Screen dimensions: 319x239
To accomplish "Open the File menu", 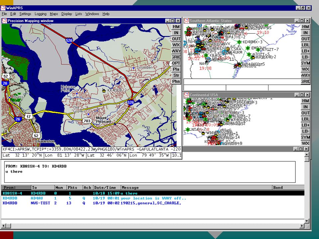I will coord(4,14).
